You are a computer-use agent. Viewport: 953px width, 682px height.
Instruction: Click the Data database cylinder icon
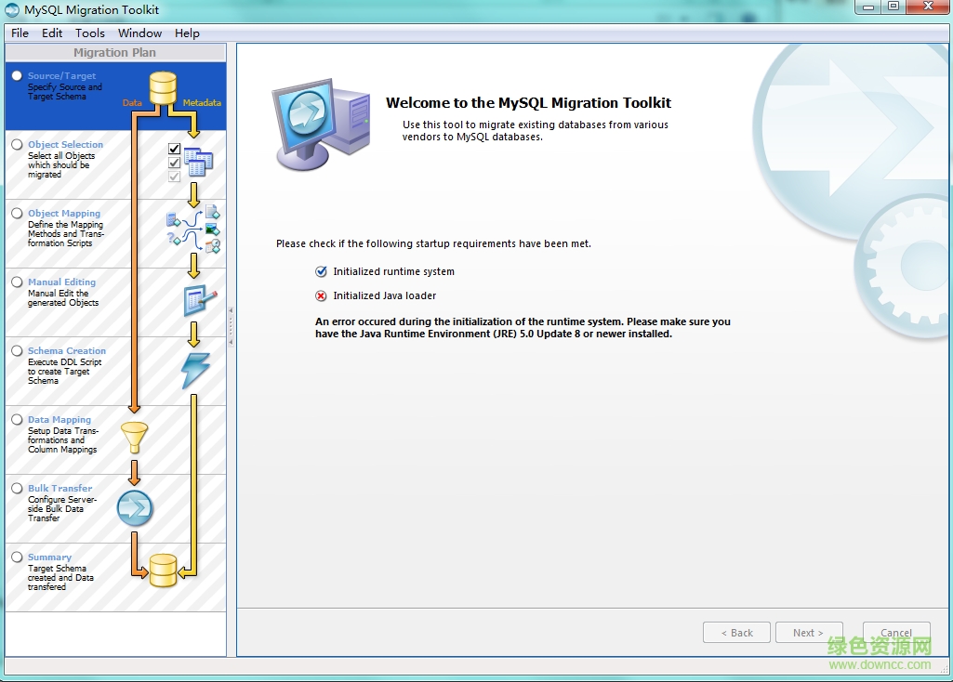(163, 85)
